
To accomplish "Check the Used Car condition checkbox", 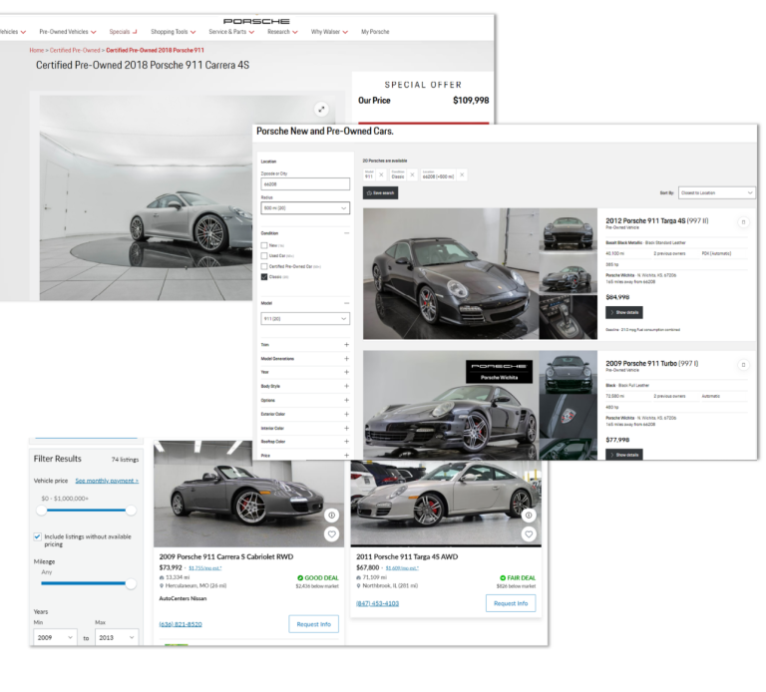I will click(x=264, y=256).
